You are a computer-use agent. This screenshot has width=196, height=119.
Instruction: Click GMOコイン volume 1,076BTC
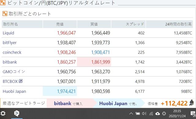point(184,72)
